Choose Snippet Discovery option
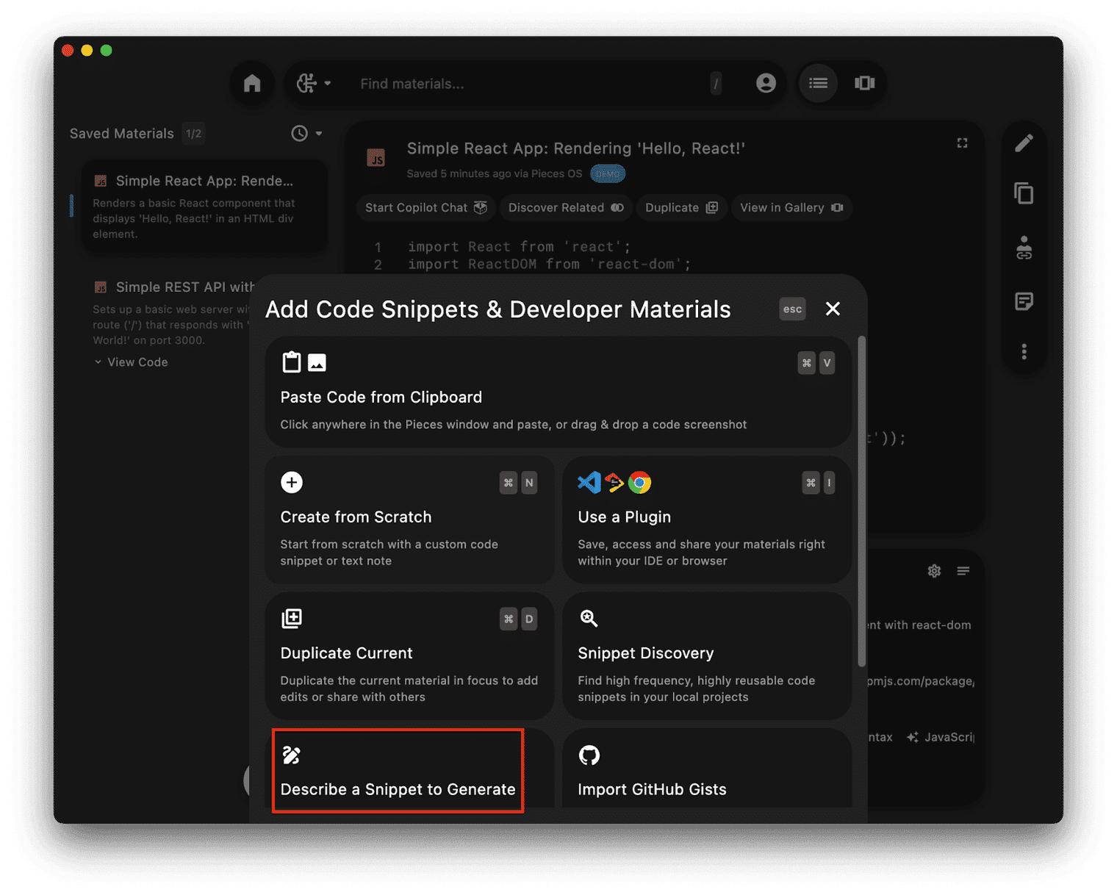Viewport: 1117px width, 895px height. pos(706,656)
